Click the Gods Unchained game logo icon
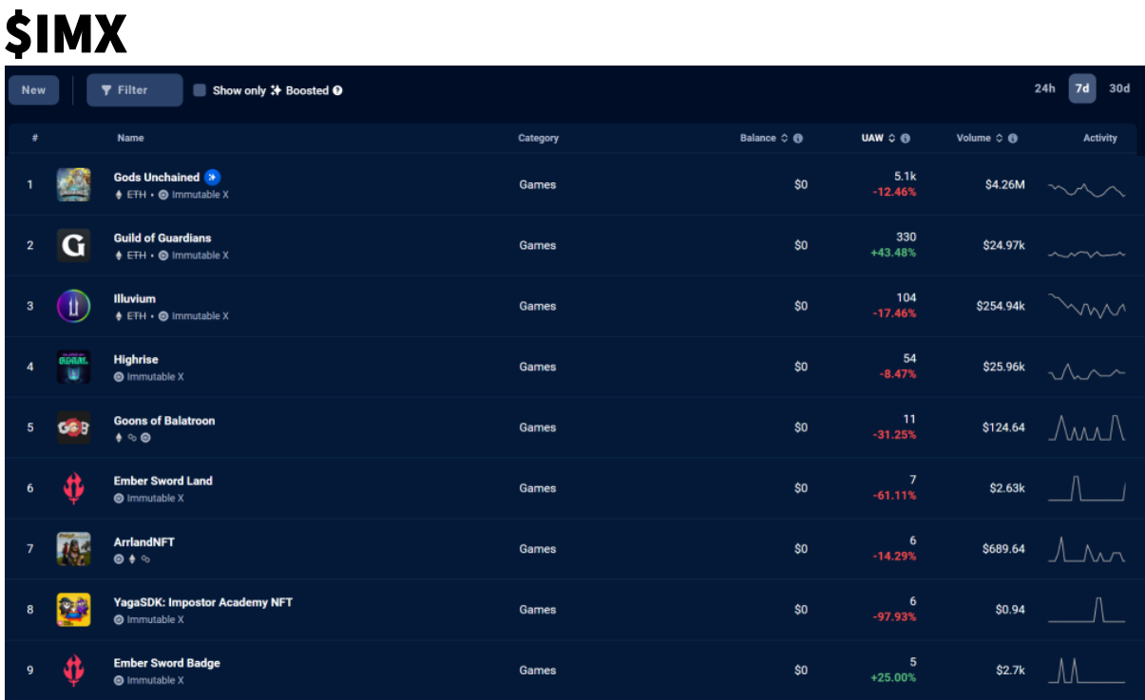 pos(72,184)
